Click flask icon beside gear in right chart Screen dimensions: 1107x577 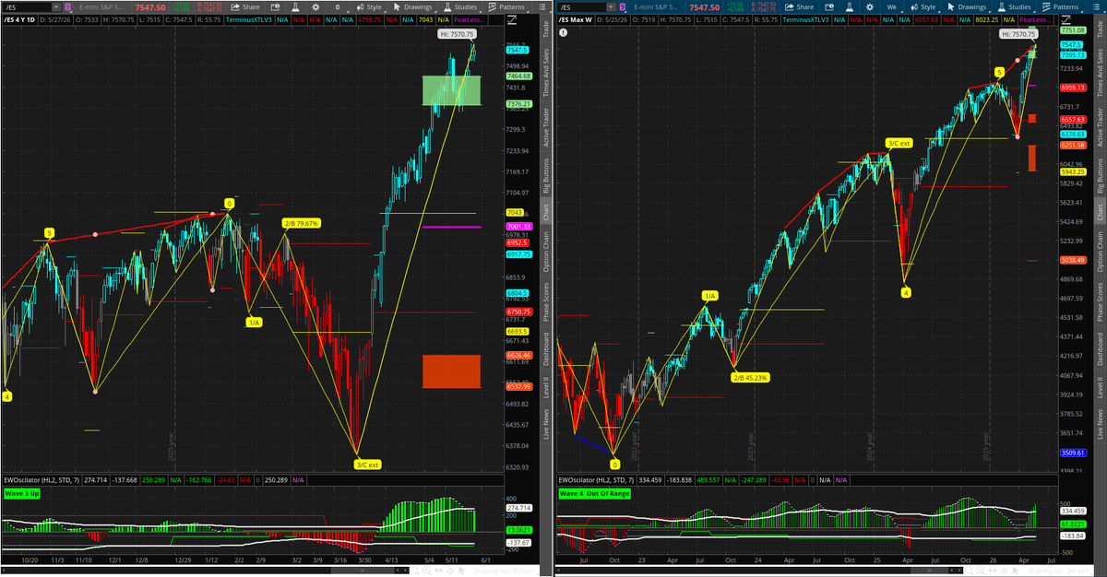[x=849, y=7]
